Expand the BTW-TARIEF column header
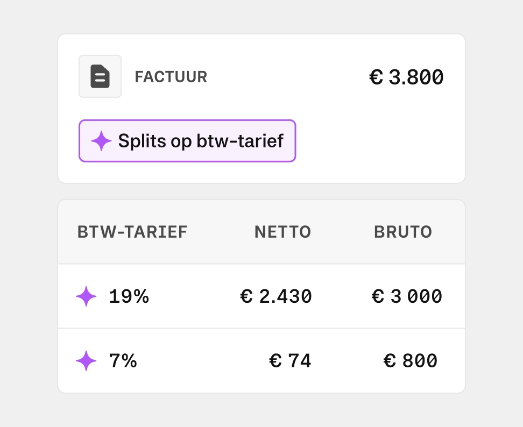This screenshot has height=427, width=523. point(132,232)
